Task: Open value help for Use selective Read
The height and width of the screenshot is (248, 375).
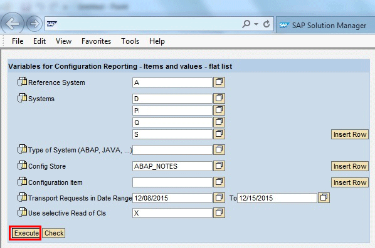Action: coord(219,213)
